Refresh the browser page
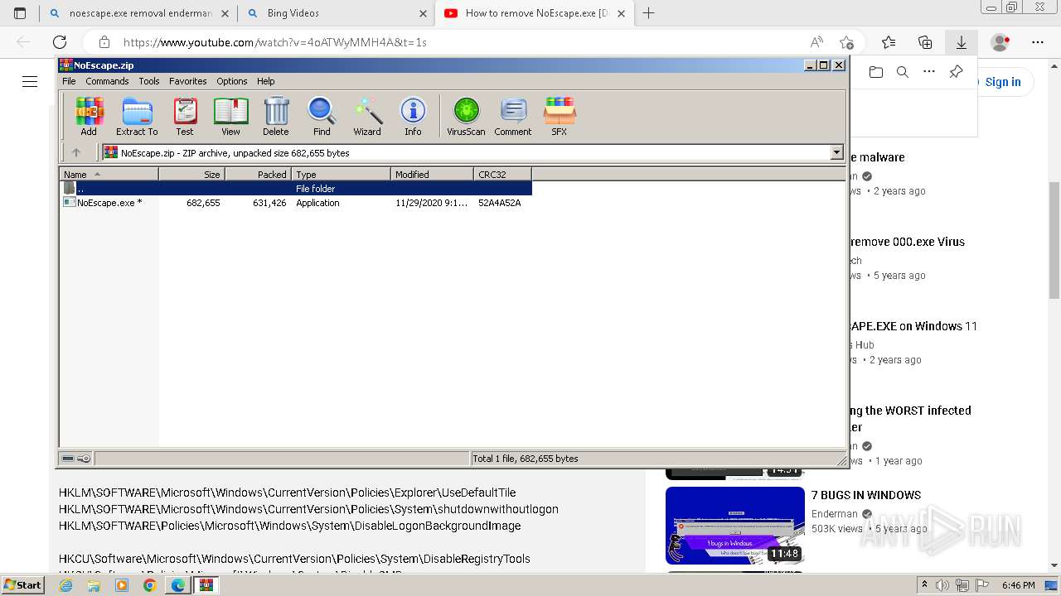Viewport: 1061px width, 596px height. 60,42
